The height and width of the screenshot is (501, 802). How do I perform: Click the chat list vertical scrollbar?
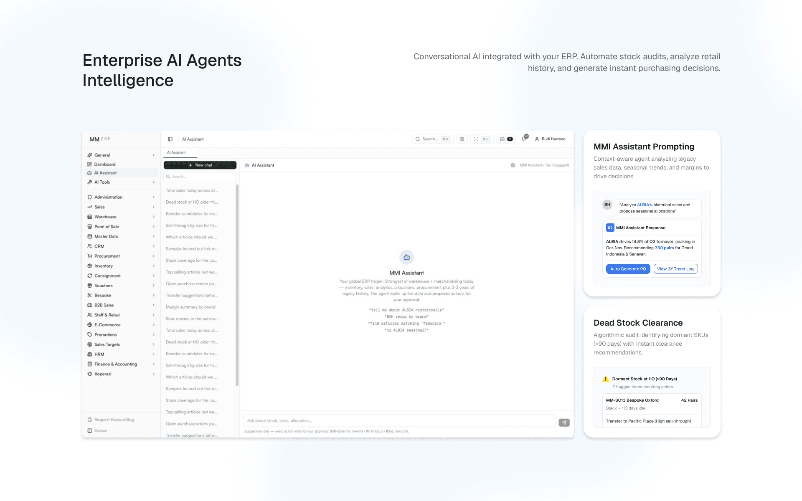pos(237,286)
